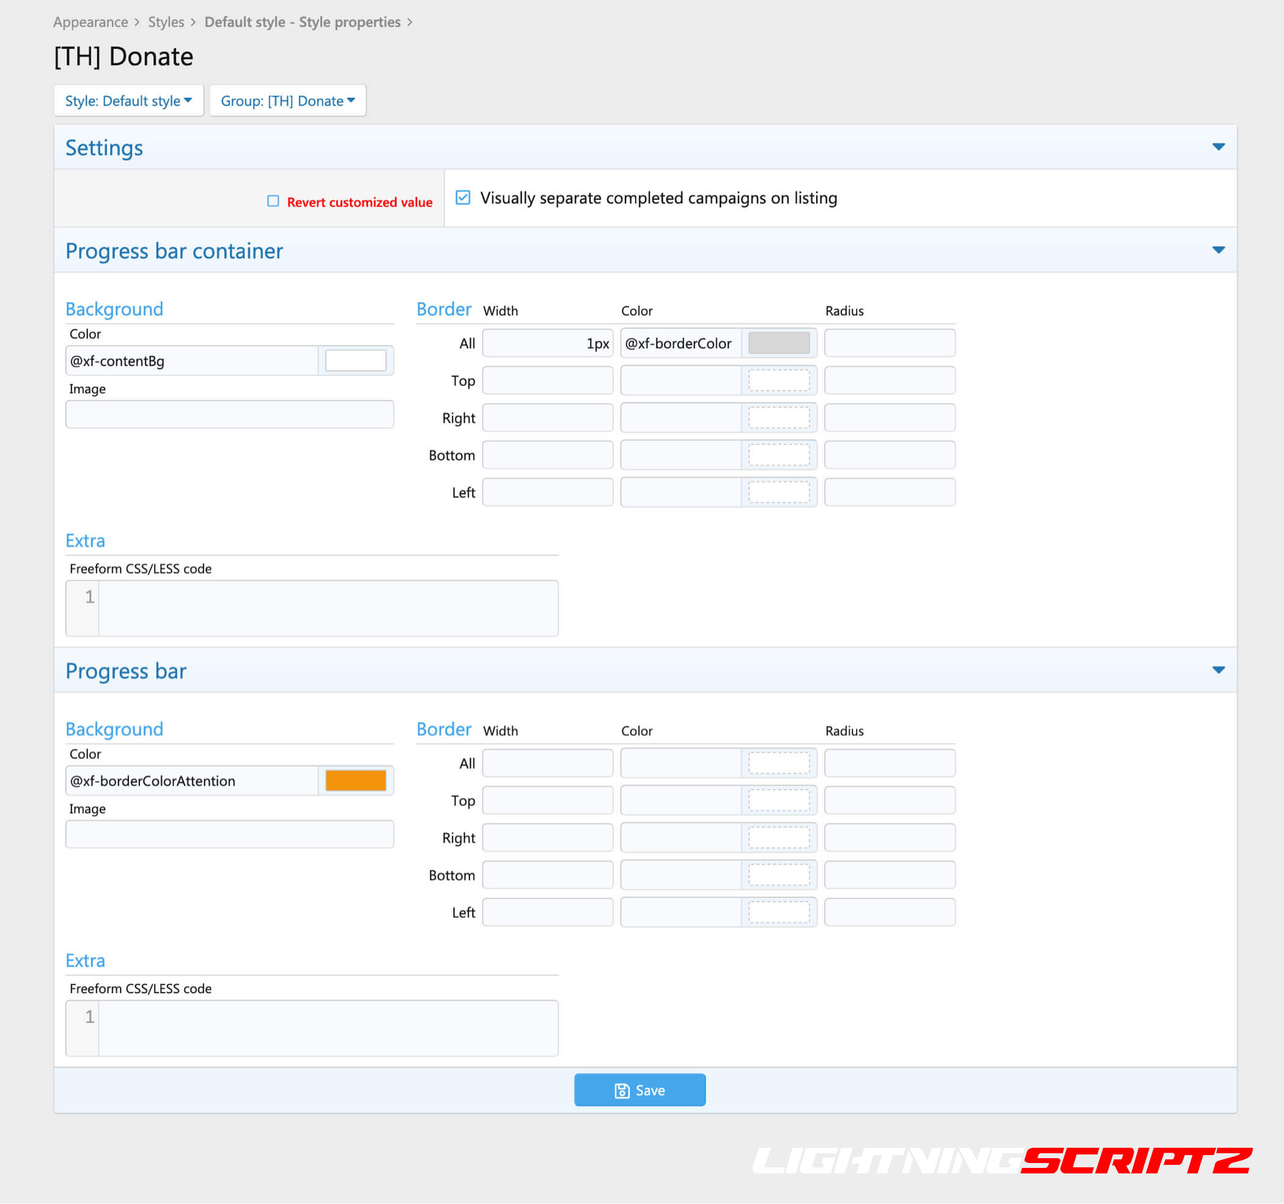Click the LightningScriptz logo
Image resolution: width=1284 pixels, height=1204 pixels.
coord(1002,1161)
